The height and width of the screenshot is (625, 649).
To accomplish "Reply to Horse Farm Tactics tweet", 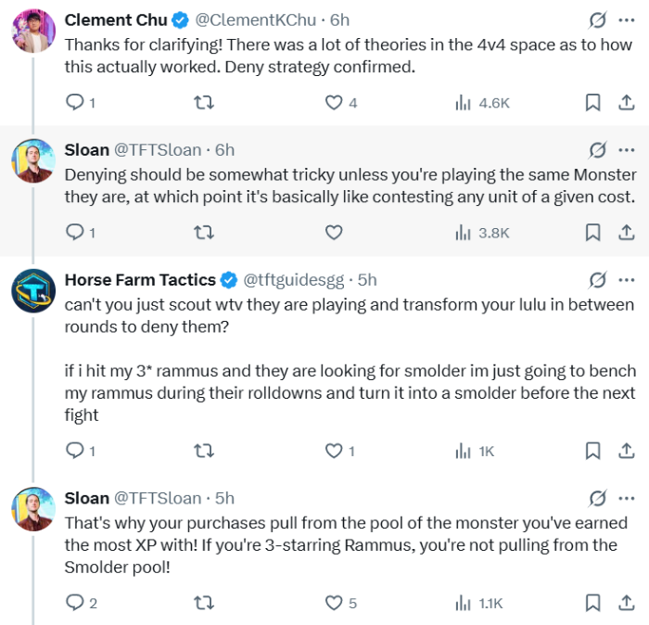I will coord(75,452).
